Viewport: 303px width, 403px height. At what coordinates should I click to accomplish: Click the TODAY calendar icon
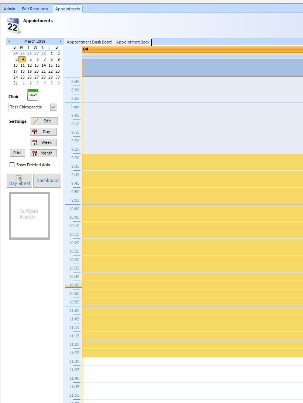(x=33, y=95)
